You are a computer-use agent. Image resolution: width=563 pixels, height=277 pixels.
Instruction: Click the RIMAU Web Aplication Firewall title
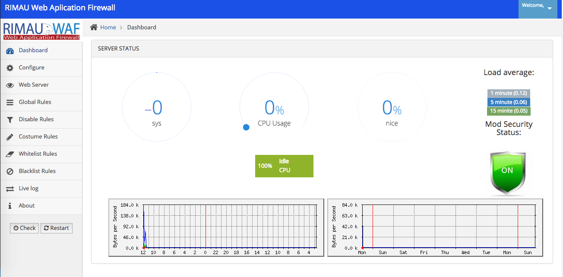[x=60, y=8]
